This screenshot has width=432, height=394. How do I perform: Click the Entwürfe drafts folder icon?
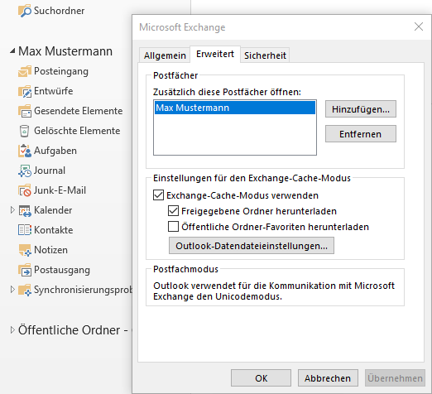[x=25, y=91]
